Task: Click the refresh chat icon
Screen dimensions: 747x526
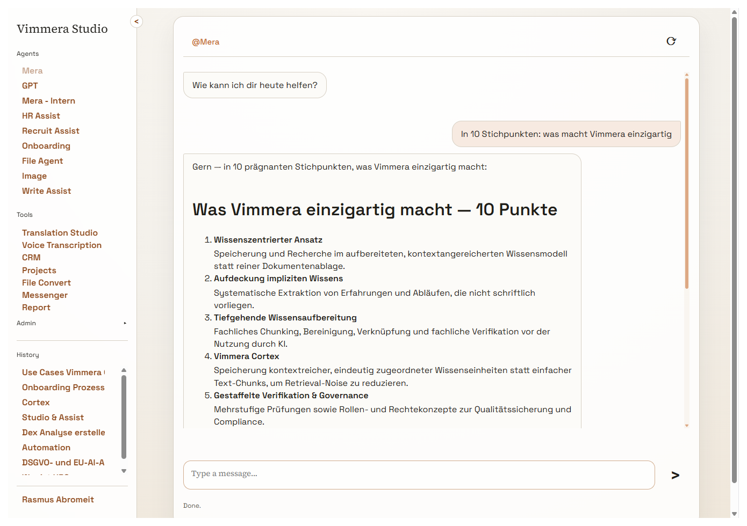Action: (671, 41)
